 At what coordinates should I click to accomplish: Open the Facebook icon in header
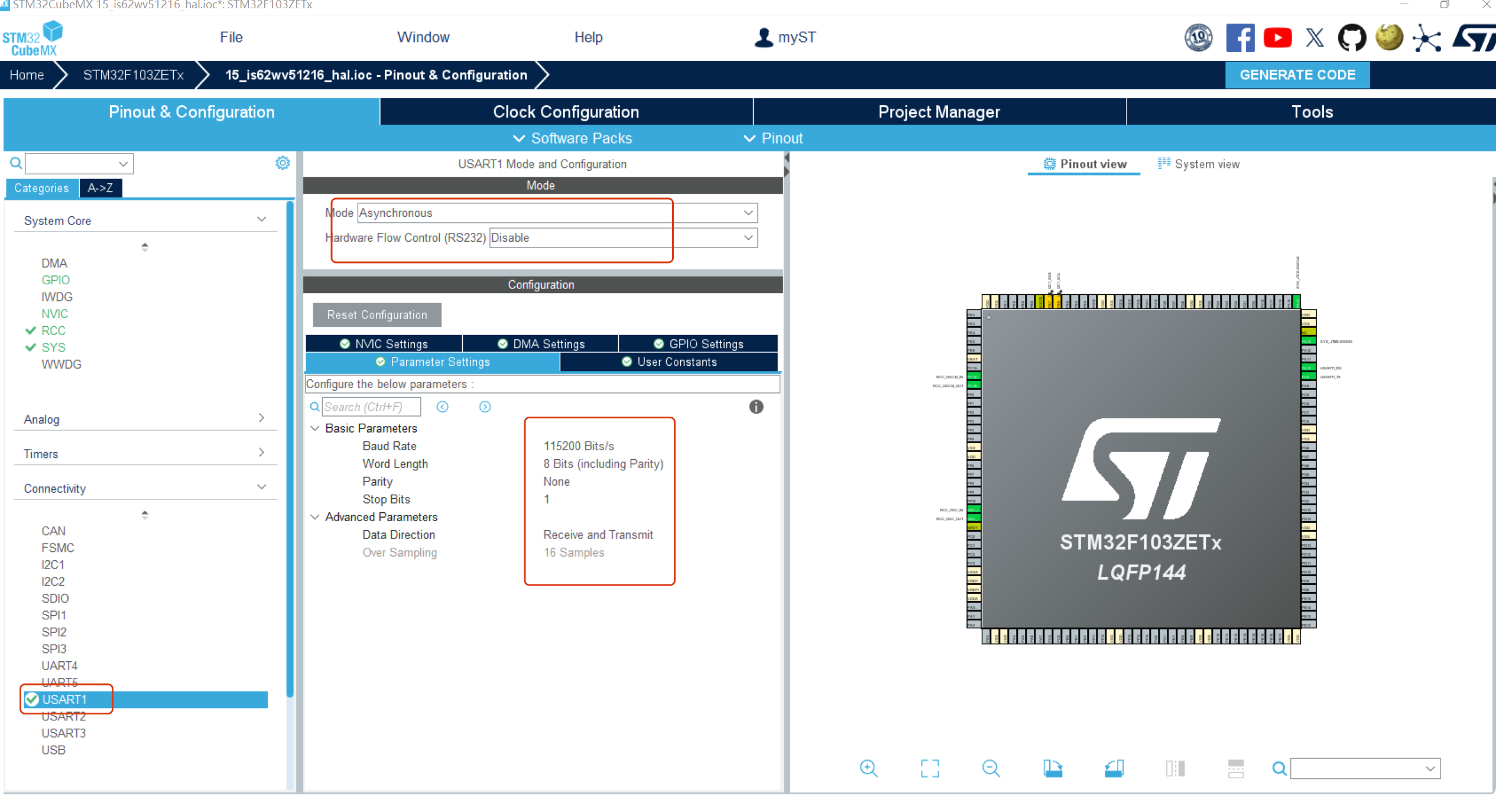pyautogui.click(x=1240, y=38)
